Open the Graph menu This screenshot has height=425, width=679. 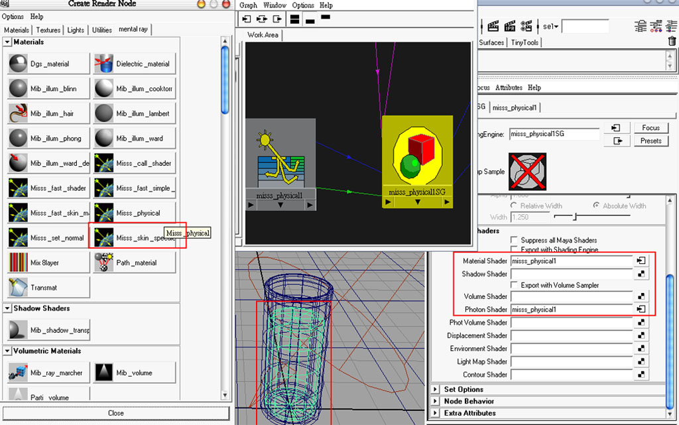pyautogui.click(x=248, y=5)
